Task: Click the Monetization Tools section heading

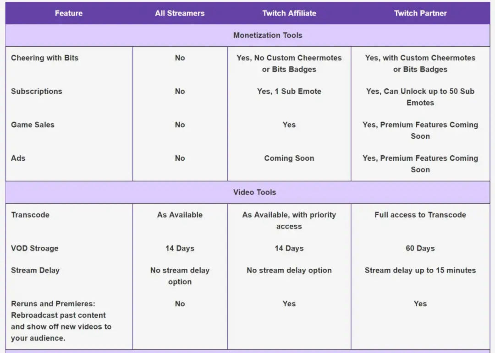Action: coord(268,35)
